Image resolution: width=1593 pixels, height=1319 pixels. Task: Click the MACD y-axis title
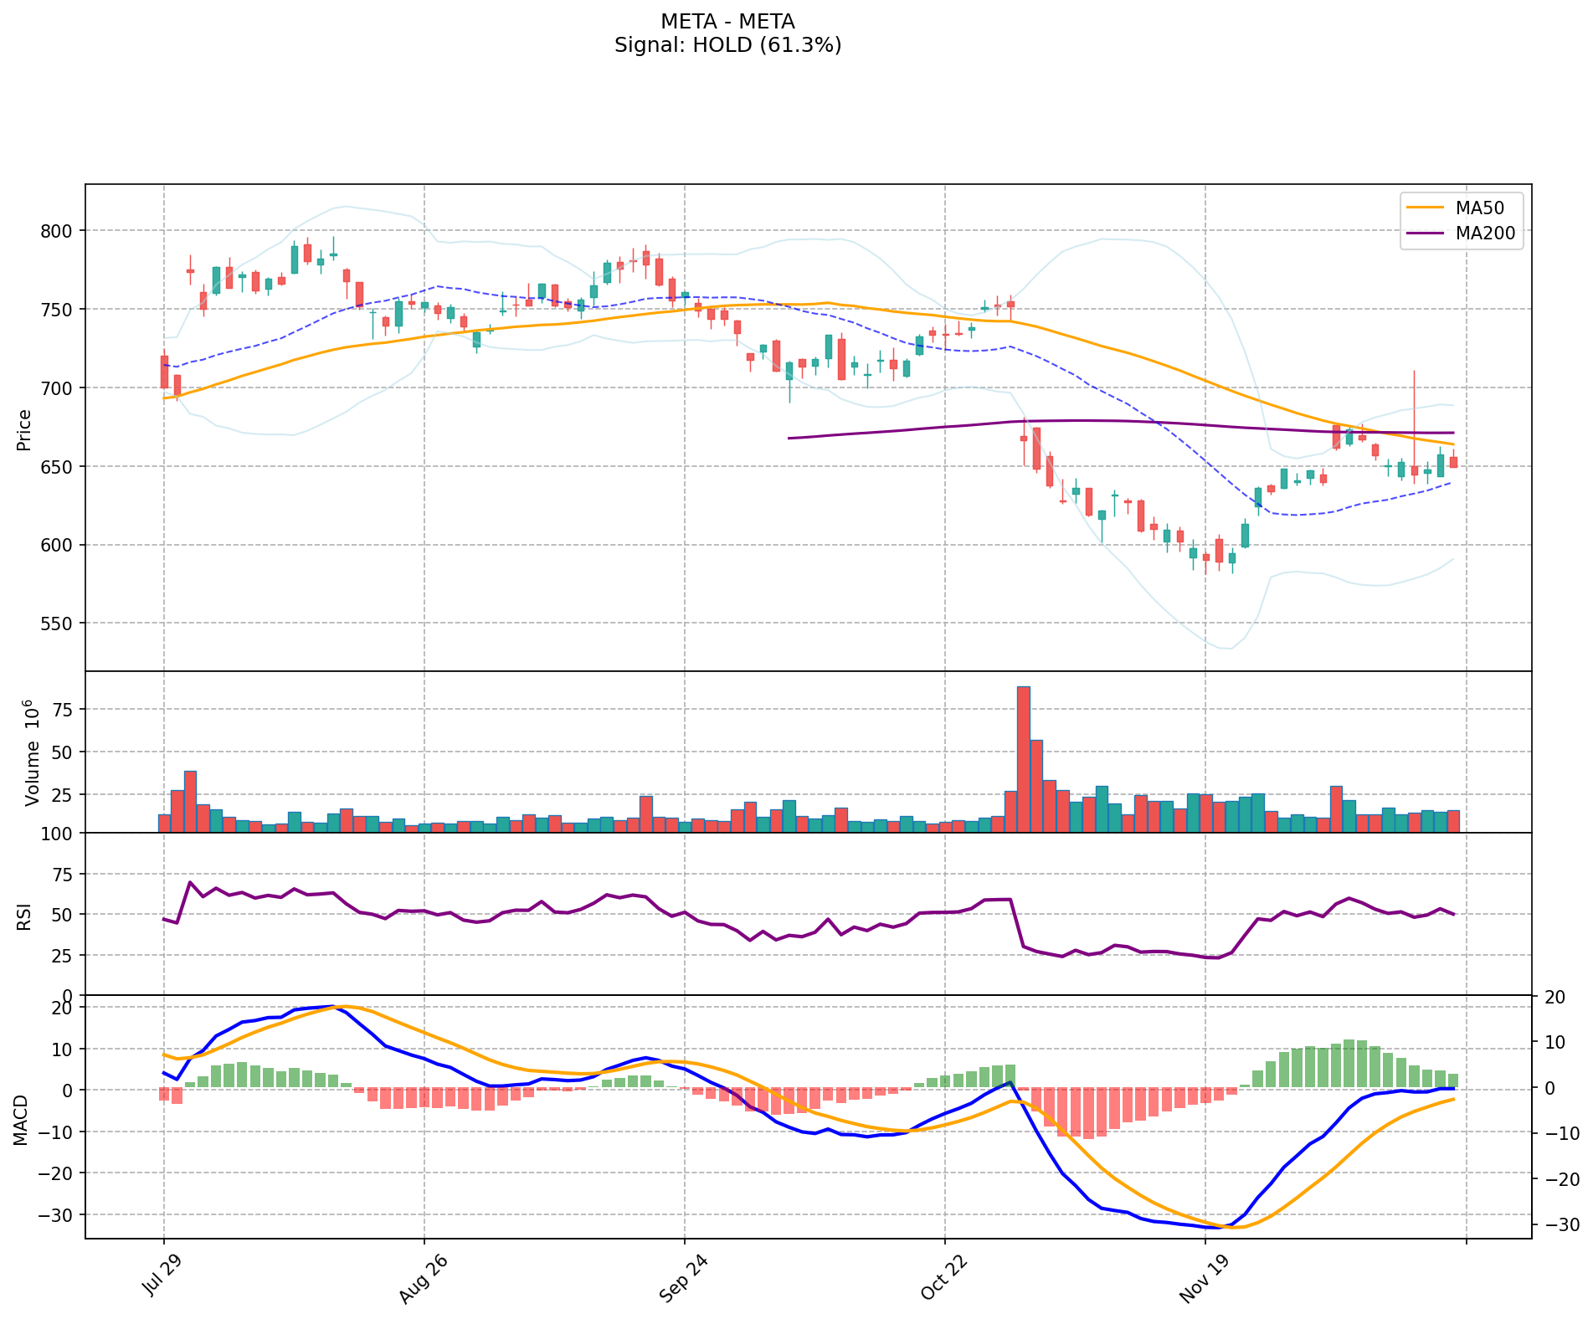[21, 1120]
